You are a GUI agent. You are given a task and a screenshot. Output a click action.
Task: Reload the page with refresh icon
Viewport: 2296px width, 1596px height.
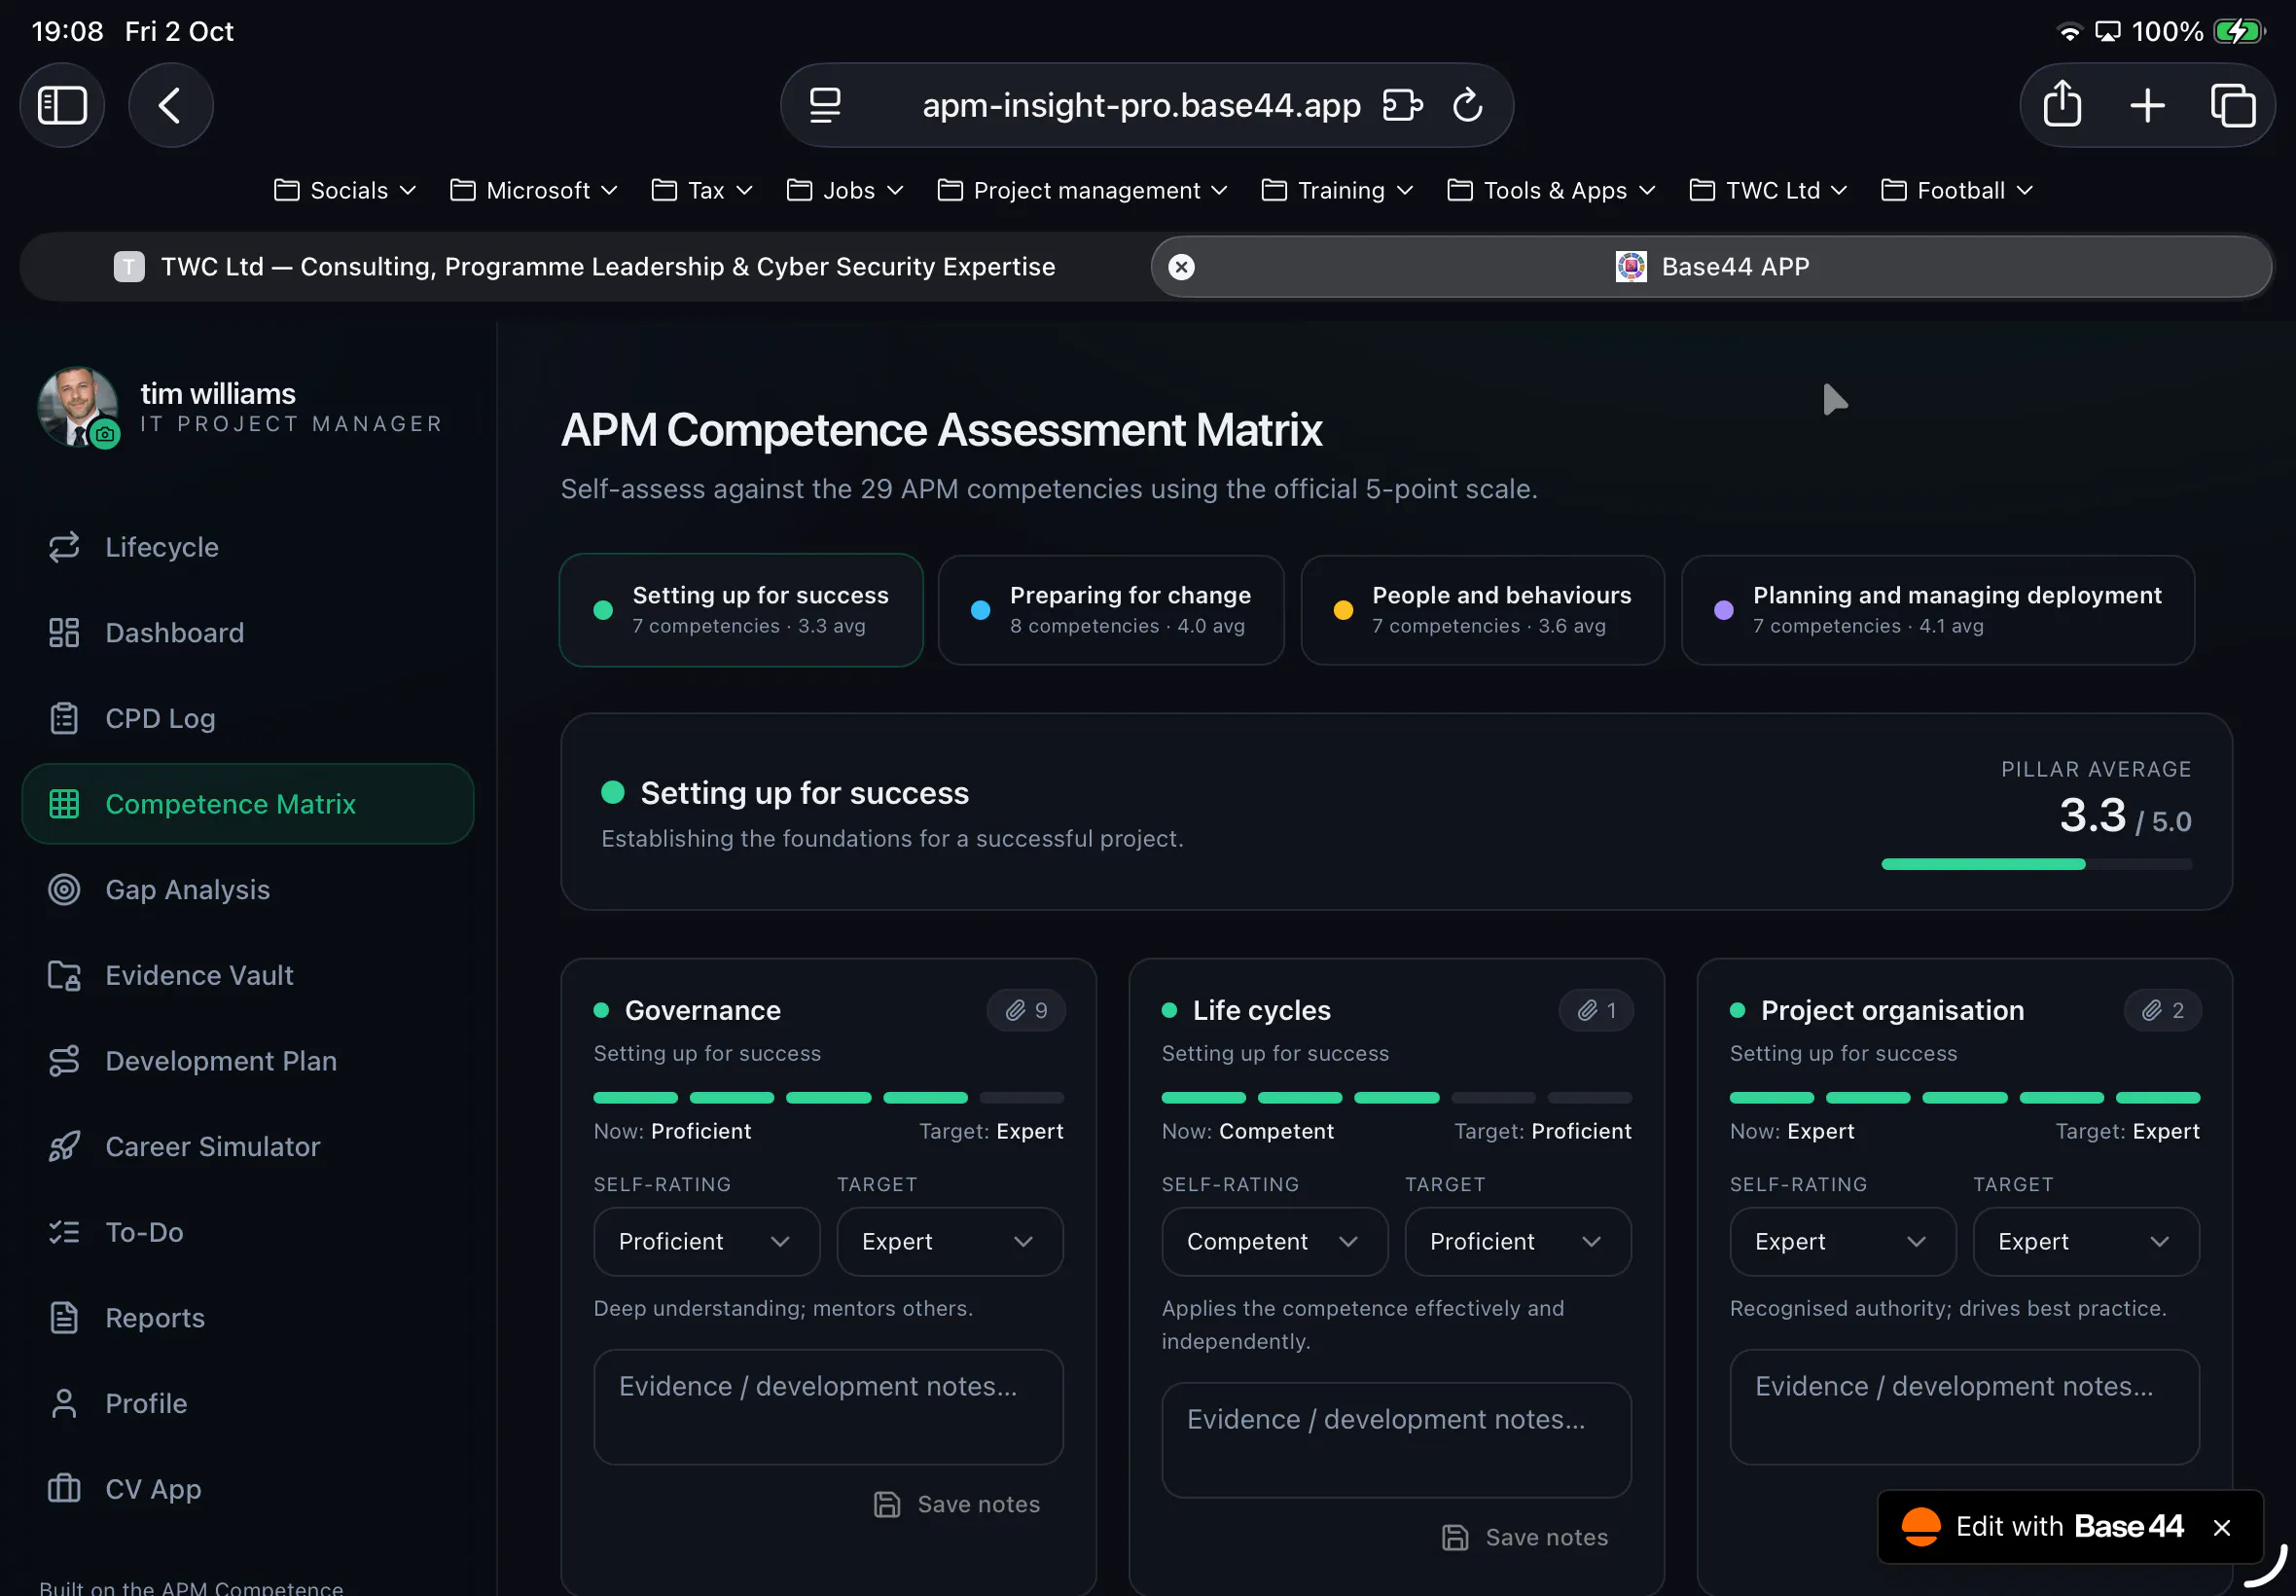click(x=1466, y=105)
